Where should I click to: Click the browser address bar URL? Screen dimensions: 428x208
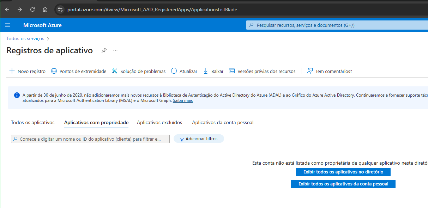coord(152,10)
